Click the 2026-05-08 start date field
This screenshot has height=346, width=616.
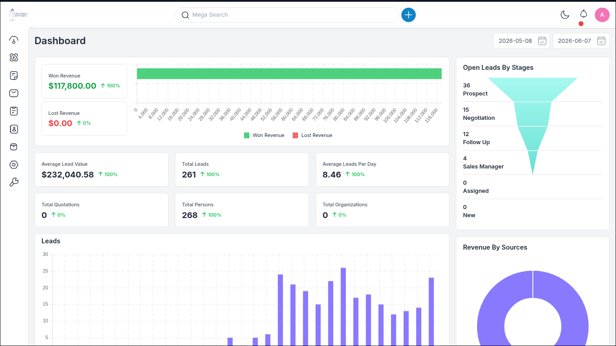click(x=521, y=41)
